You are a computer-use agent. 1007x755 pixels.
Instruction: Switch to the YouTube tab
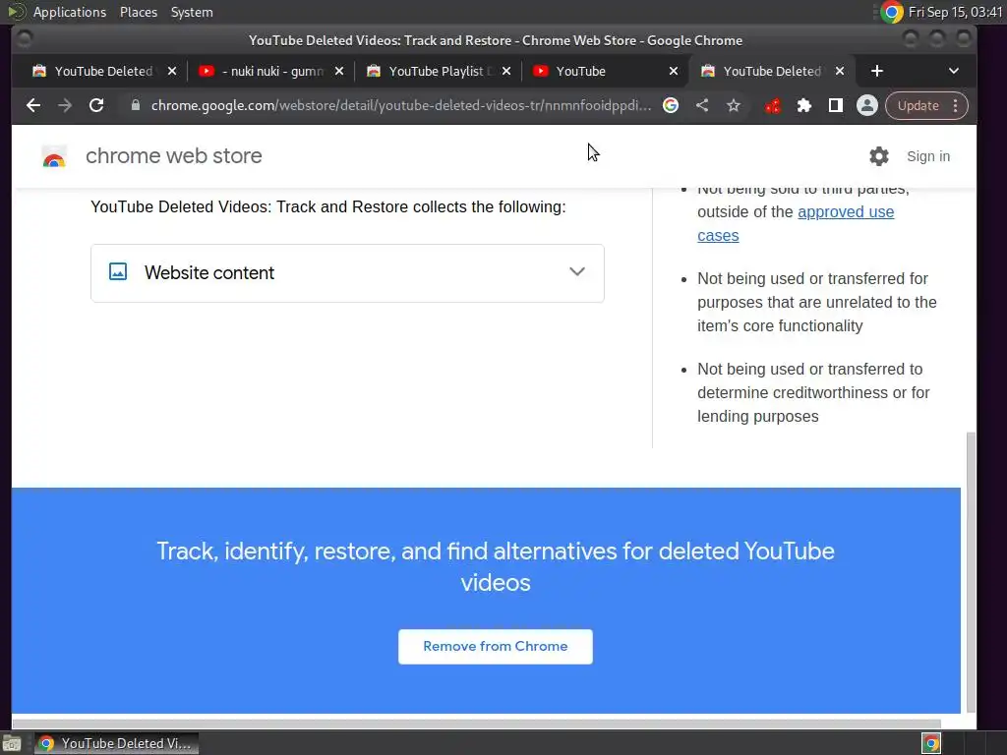click(604, 71)
